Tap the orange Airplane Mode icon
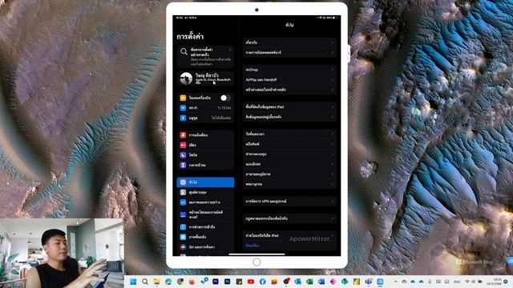Viewport: 513px width, 288px height. pyautogui.click(x=183, y=98)
